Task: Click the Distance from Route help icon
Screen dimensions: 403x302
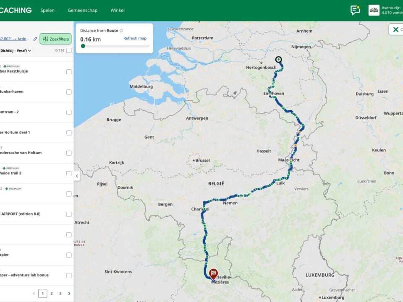Action: pos(121,31)
